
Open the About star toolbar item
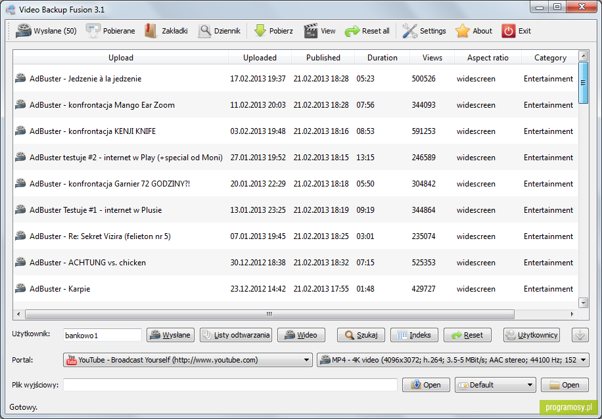pyautogui.click(x=473, y=31)
